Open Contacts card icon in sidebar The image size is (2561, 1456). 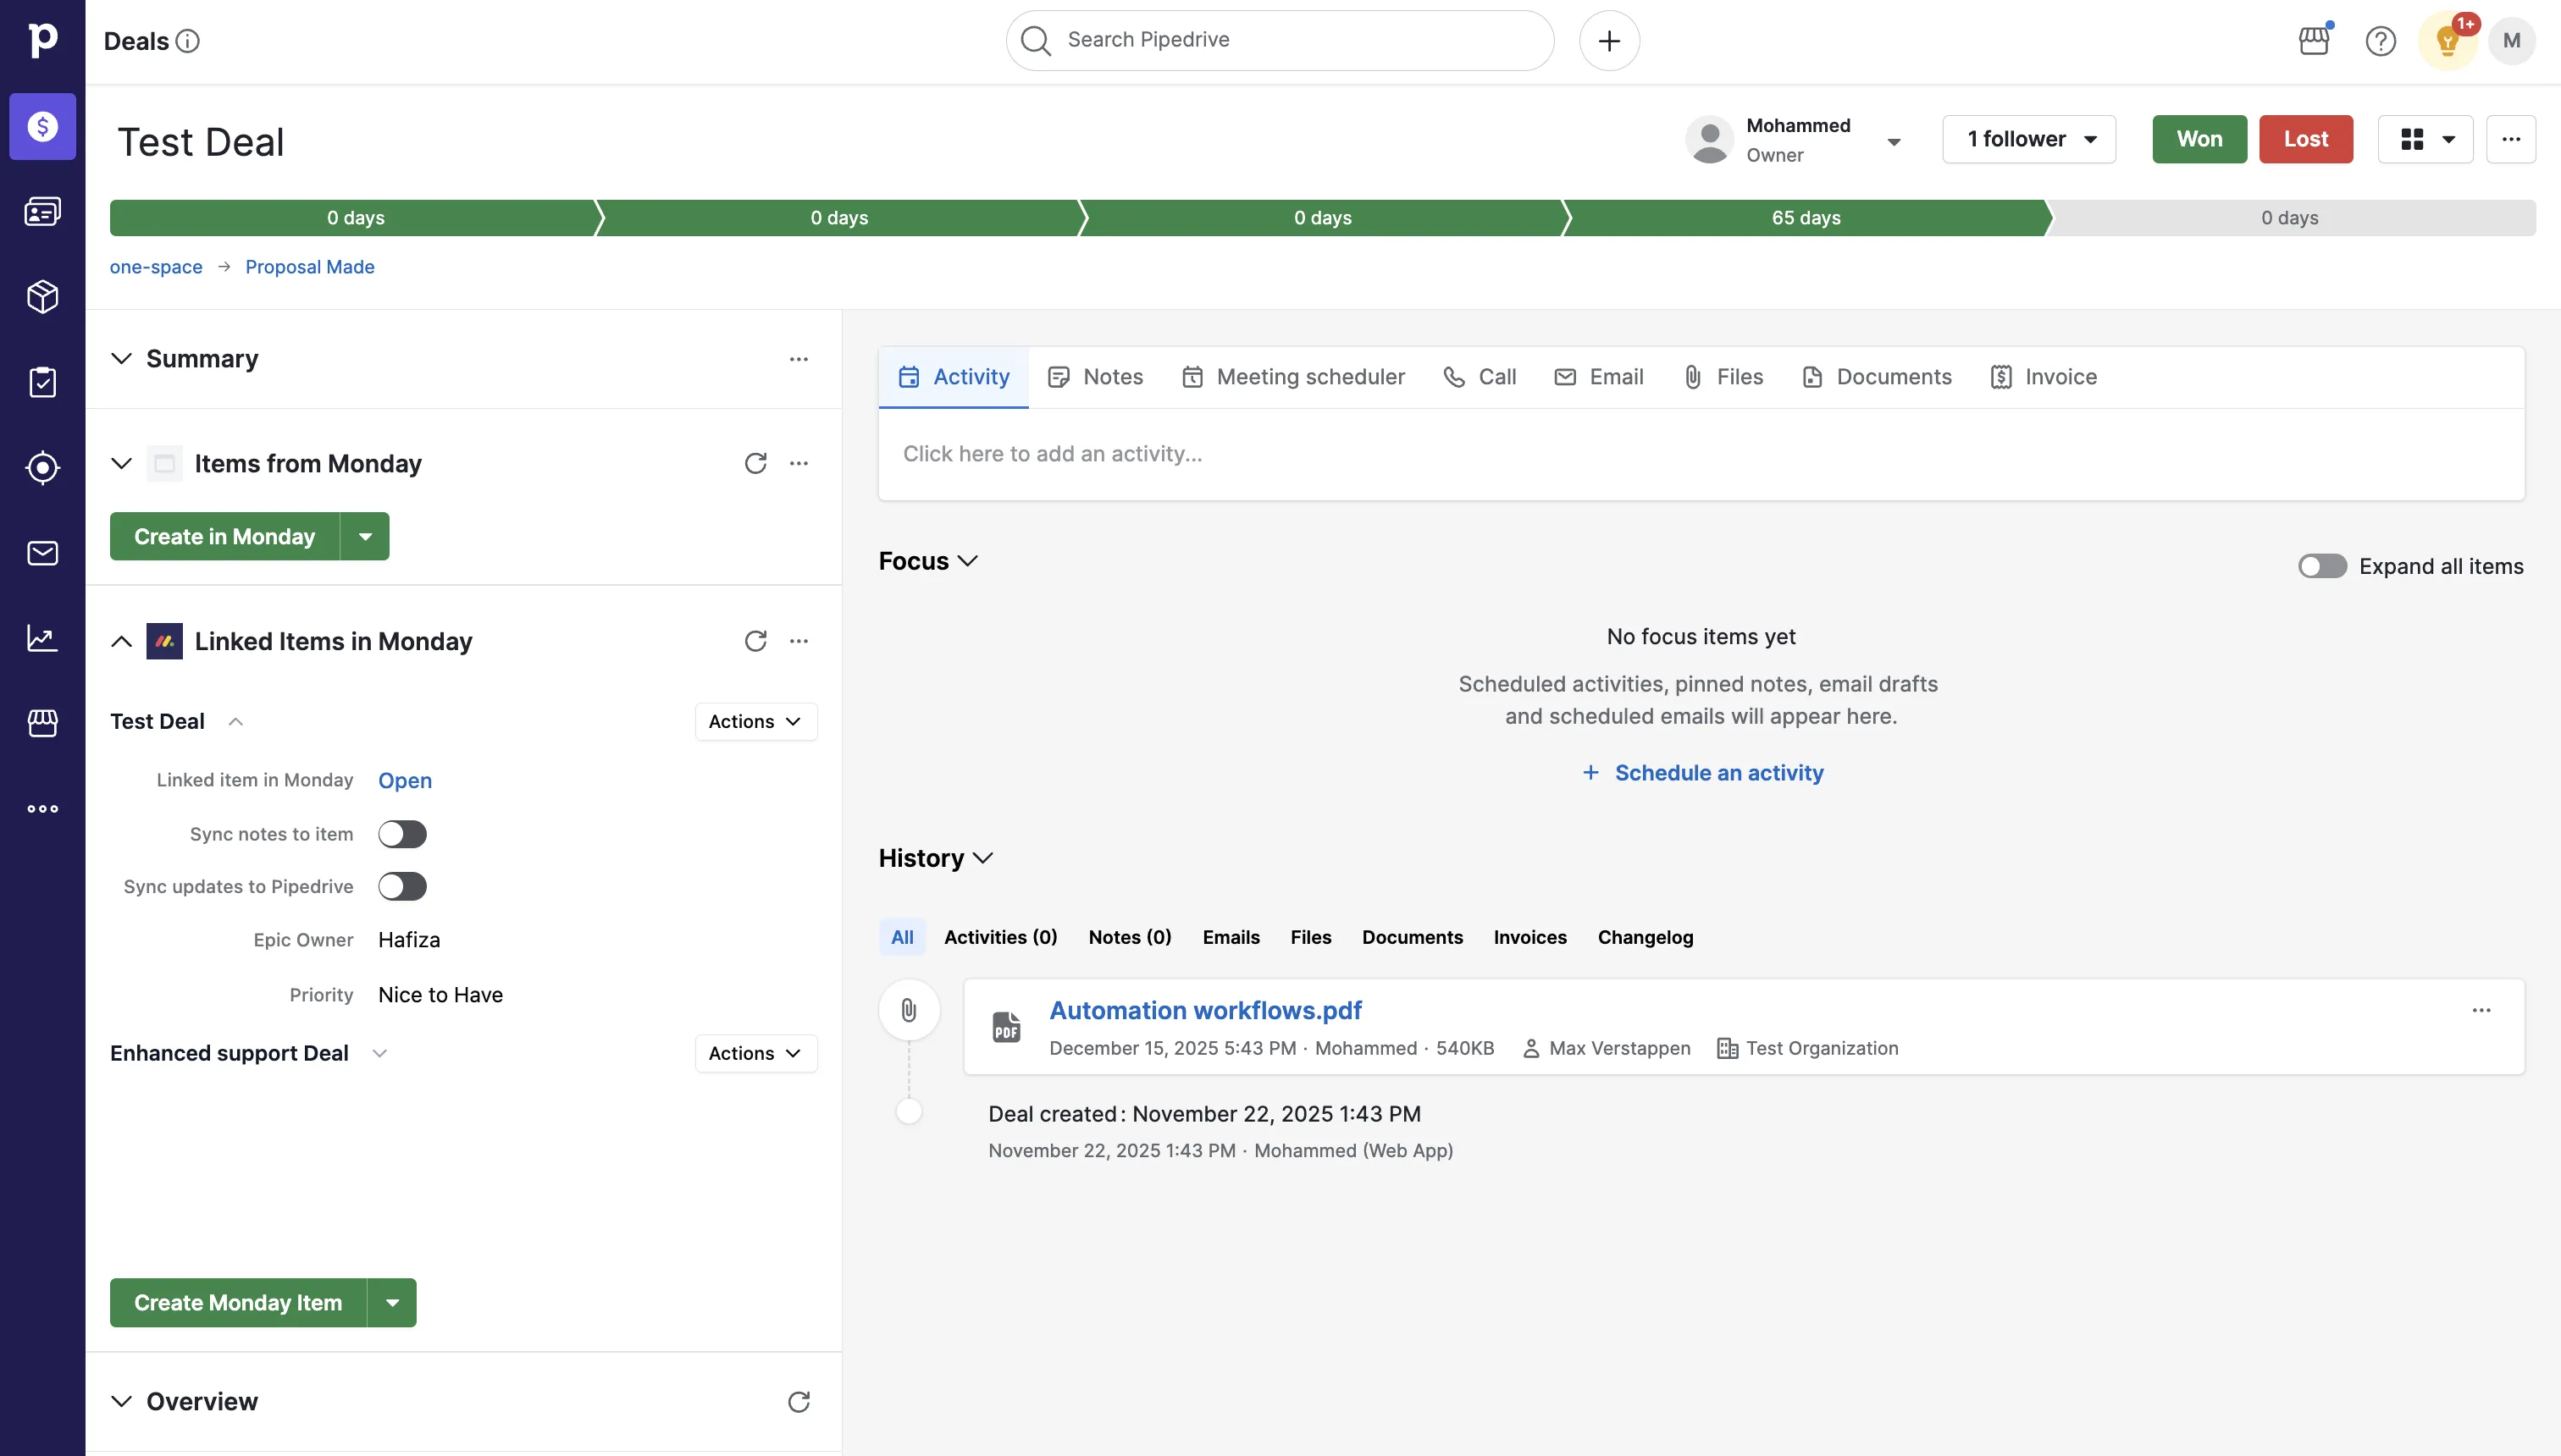(x=42, y=211)
